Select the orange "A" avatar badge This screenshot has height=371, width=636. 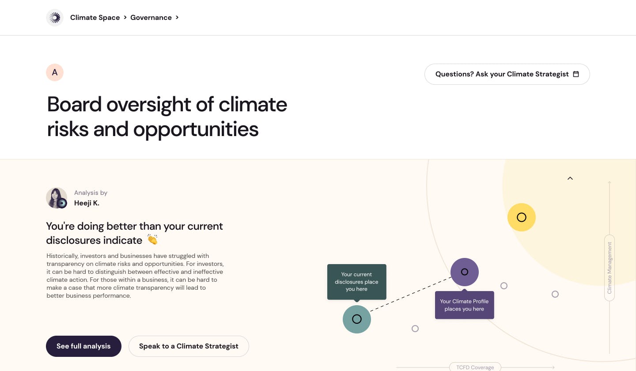click(x=55, y=72)
